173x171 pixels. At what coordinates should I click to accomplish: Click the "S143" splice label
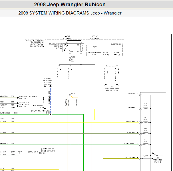coord(20,152)
